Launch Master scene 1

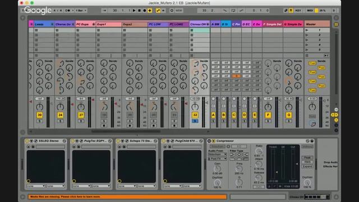point(307,30)
